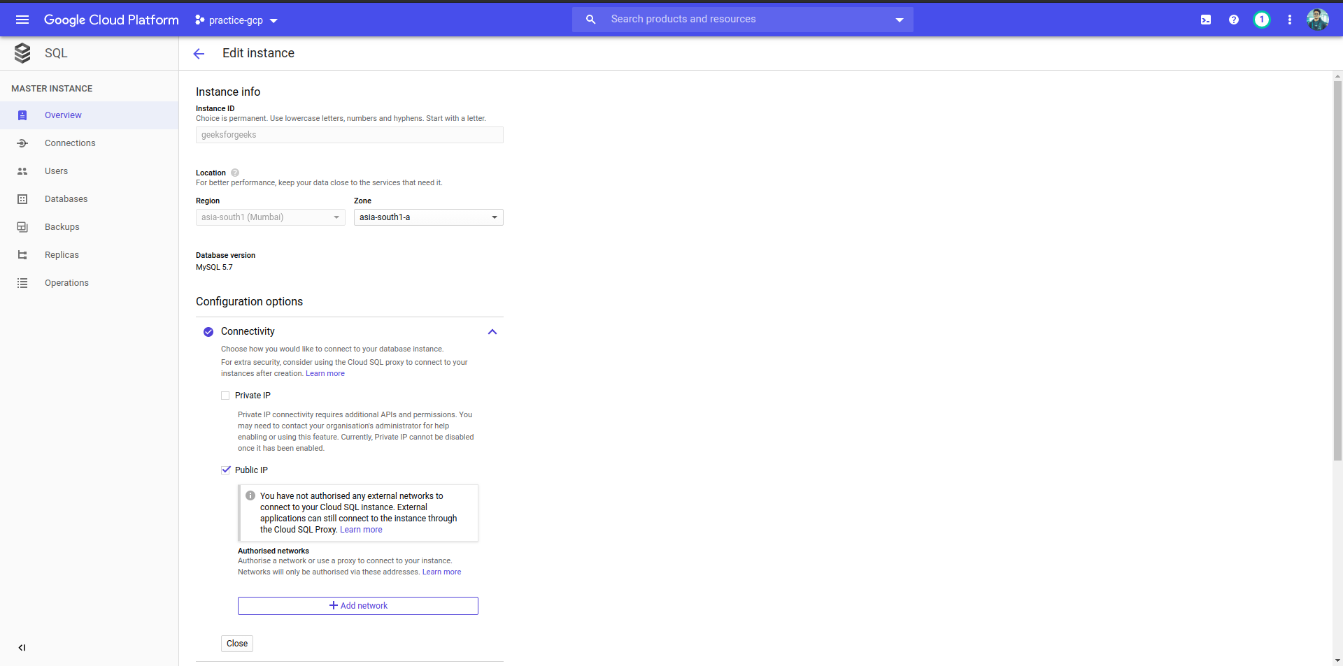Click the Instance ID field geeksforgeeks
Image resolution: width=1343 pixels, height=666 pixels.
(x=350, y=135)
